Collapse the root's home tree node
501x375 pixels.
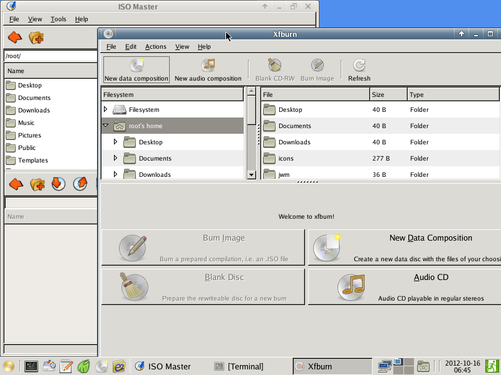coord(106,126)
